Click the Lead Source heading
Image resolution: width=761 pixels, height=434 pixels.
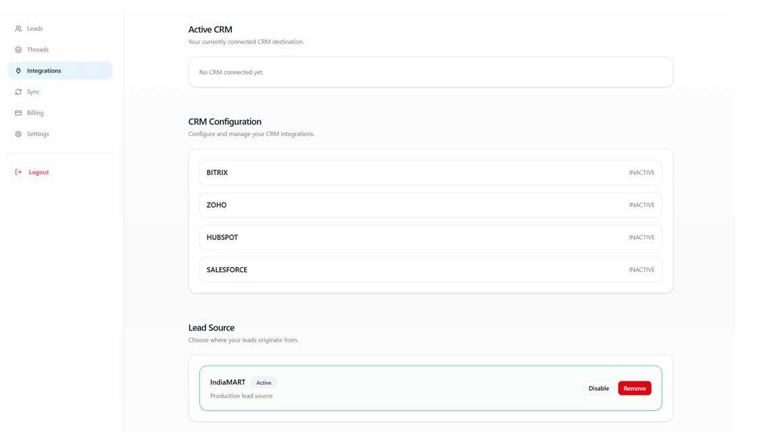[x=211, y=328]
